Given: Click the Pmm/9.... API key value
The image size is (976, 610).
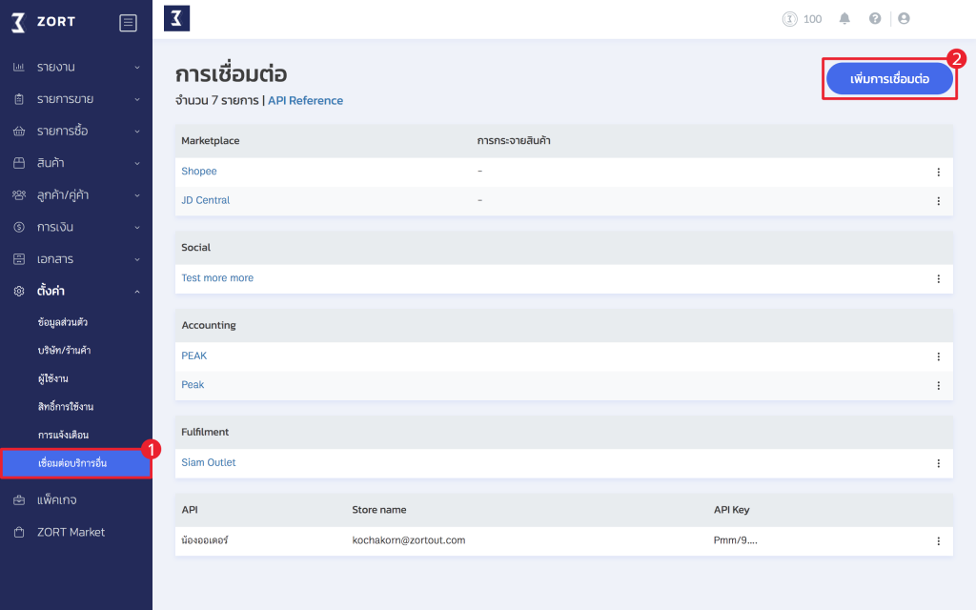Looking at the screenshot, I should (736, 540).
